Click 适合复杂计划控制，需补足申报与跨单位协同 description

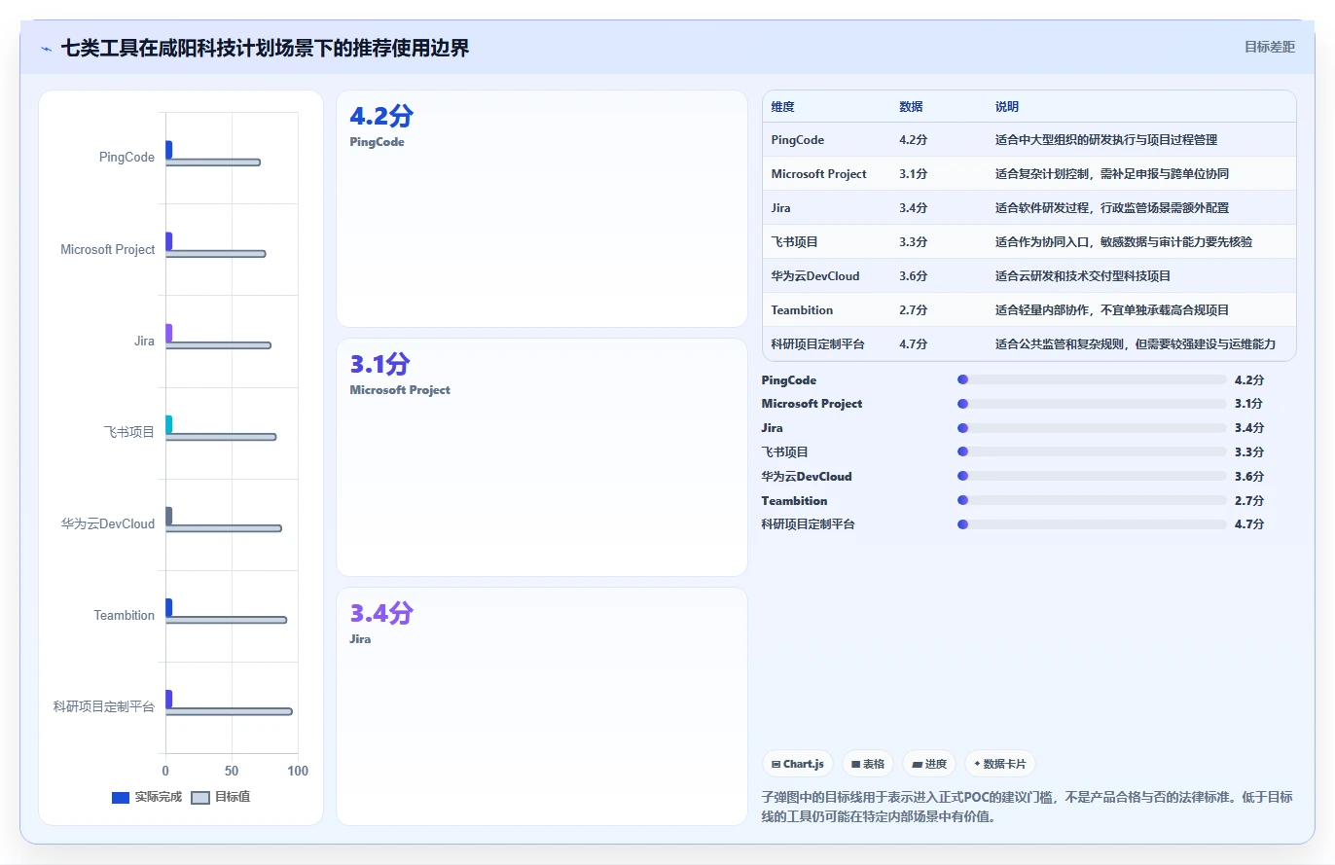pos(1111,174)
